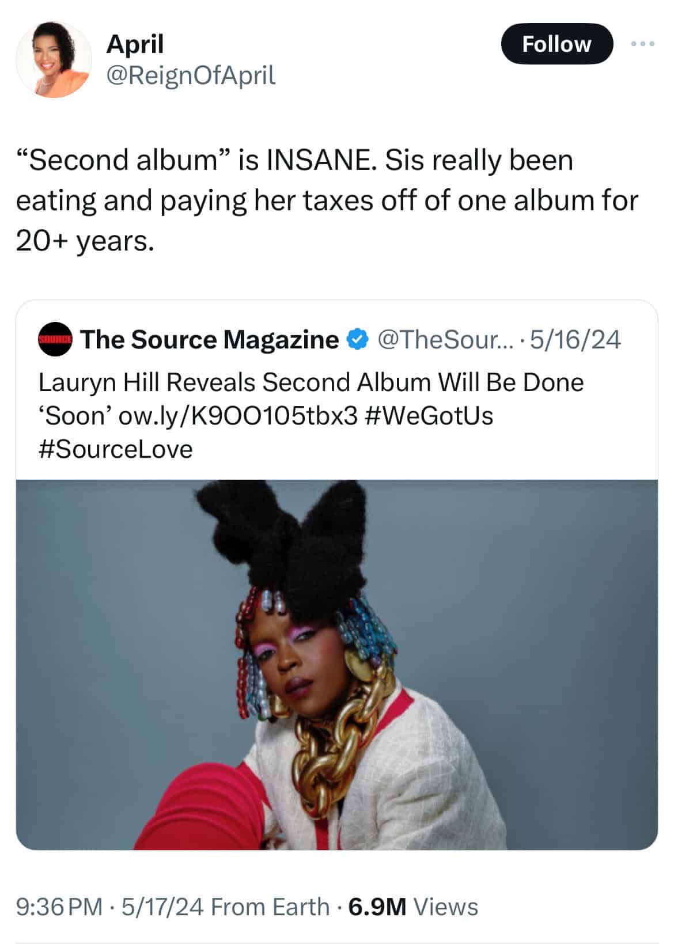Select April's "Second album" tweet text

point(327,200)
